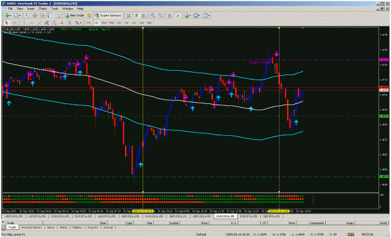Open the Indicators list icon
391x238 pixels.
click(186, 16)
